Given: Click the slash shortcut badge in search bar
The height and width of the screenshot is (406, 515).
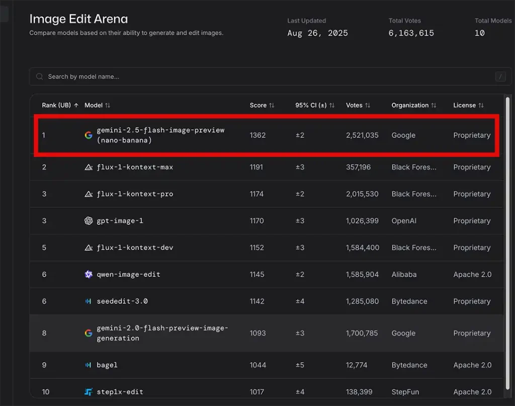Looking at the screenshot, I should [x=500, y=76].
